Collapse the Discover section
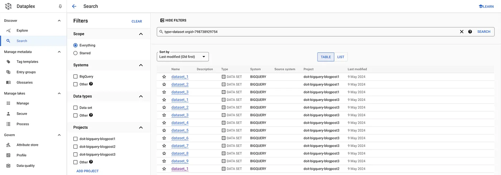 click(x=59, y=21)
